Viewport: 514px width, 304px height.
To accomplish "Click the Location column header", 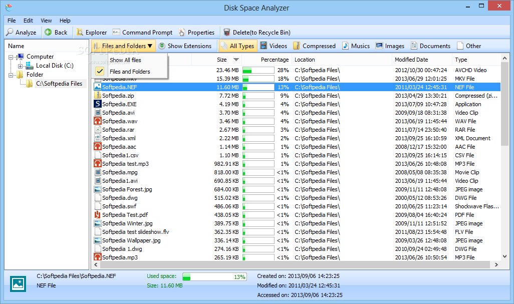I will (341, 60).
